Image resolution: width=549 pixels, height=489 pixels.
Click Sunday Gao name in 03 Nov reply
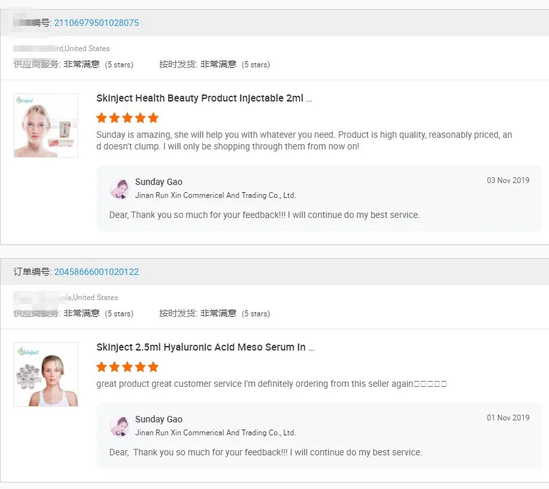pyautogui.click(x=158, y=182)
